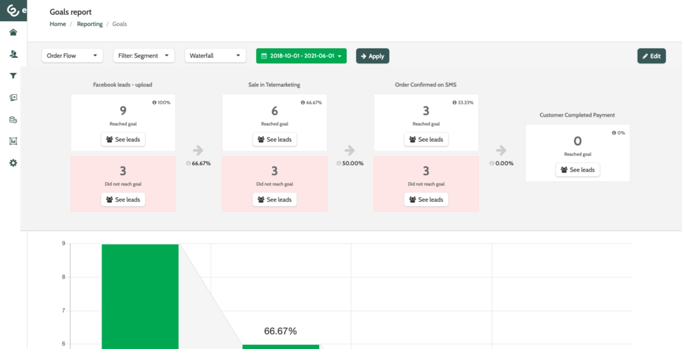Click the tallest green waterfall bar

(140, 297)
